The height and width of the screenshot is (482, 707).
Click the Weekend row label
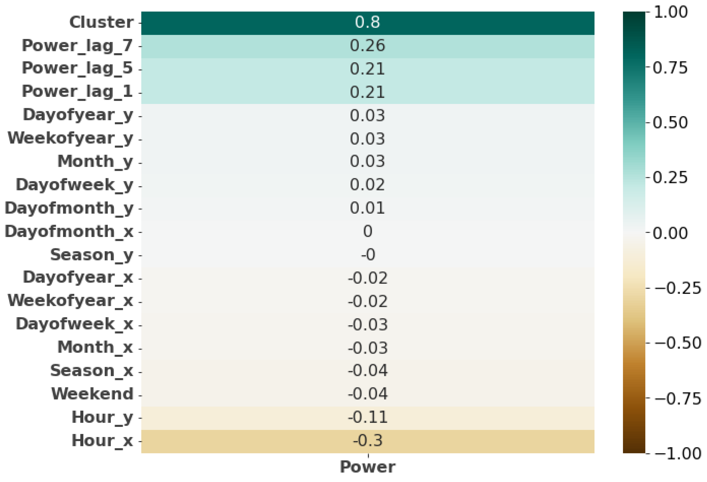(x=92, y=394)
